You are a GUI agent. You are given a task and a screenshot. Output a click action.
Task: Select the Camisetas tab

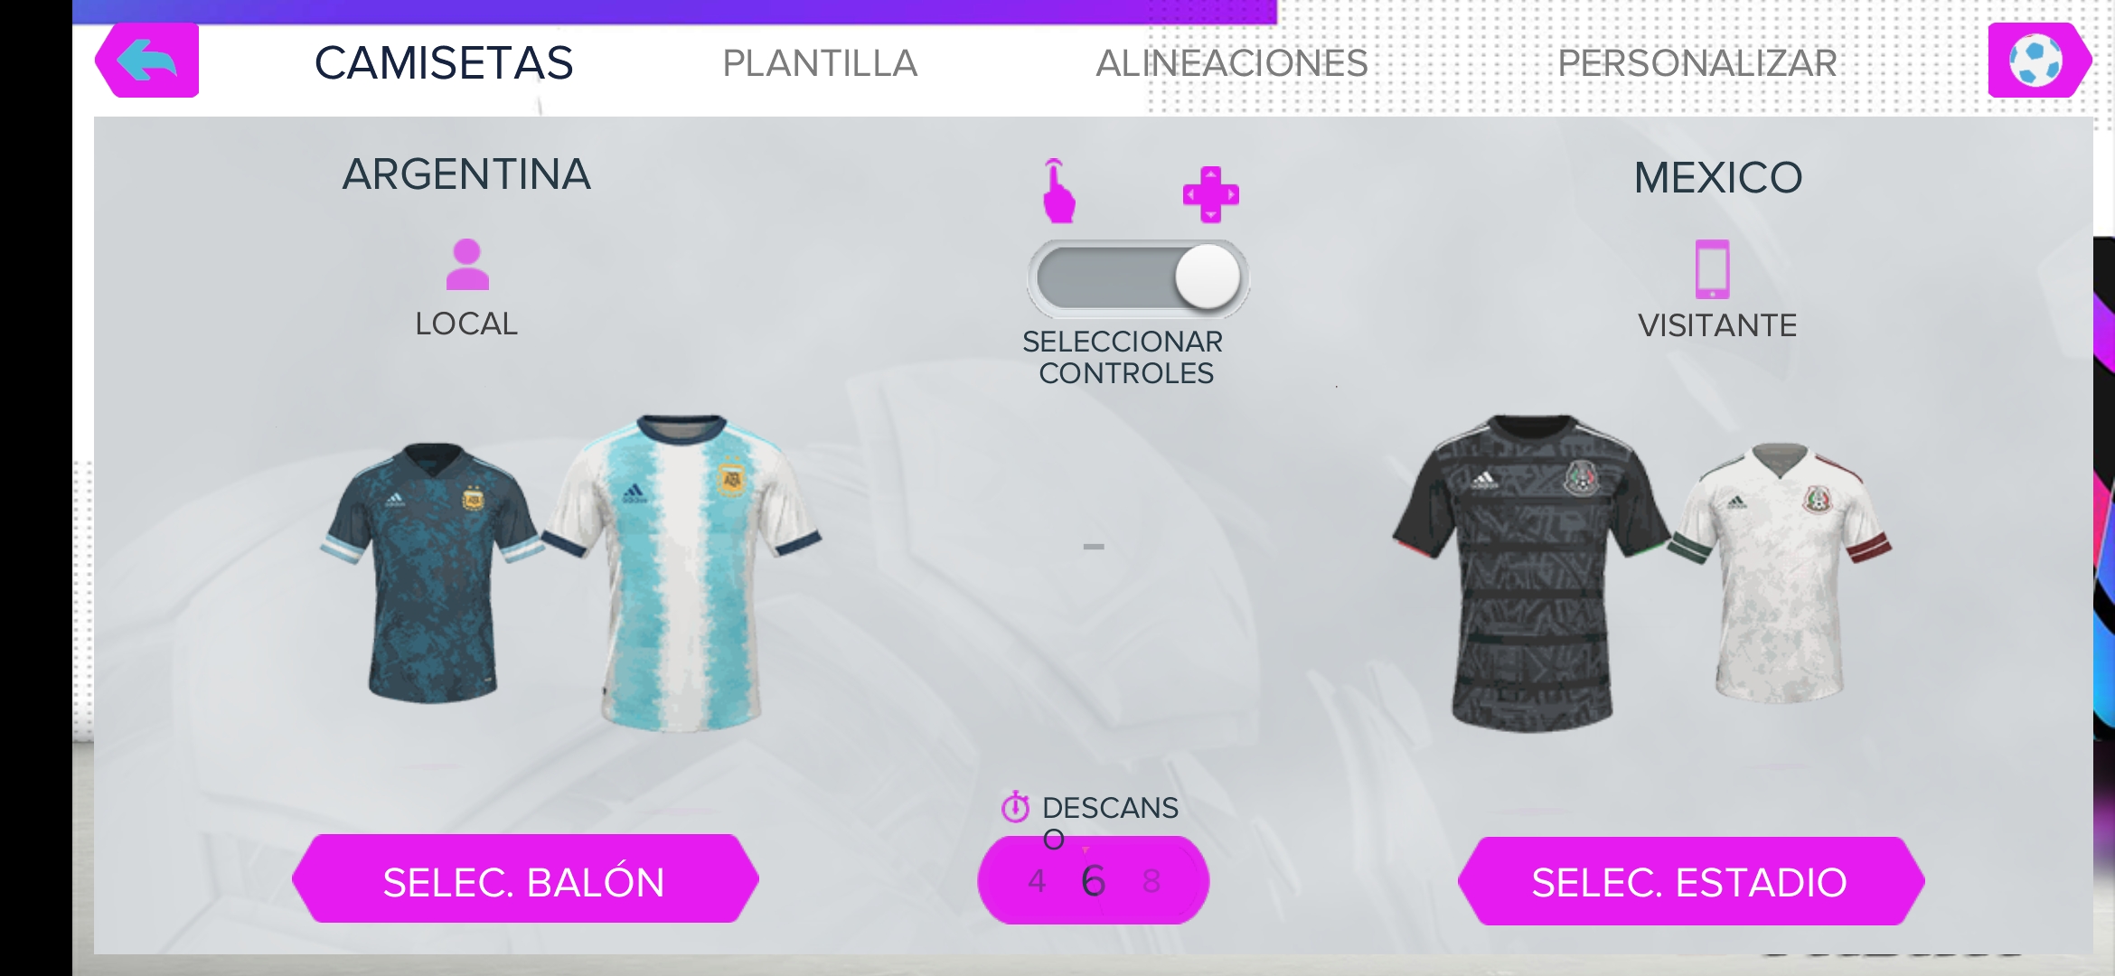444,63
